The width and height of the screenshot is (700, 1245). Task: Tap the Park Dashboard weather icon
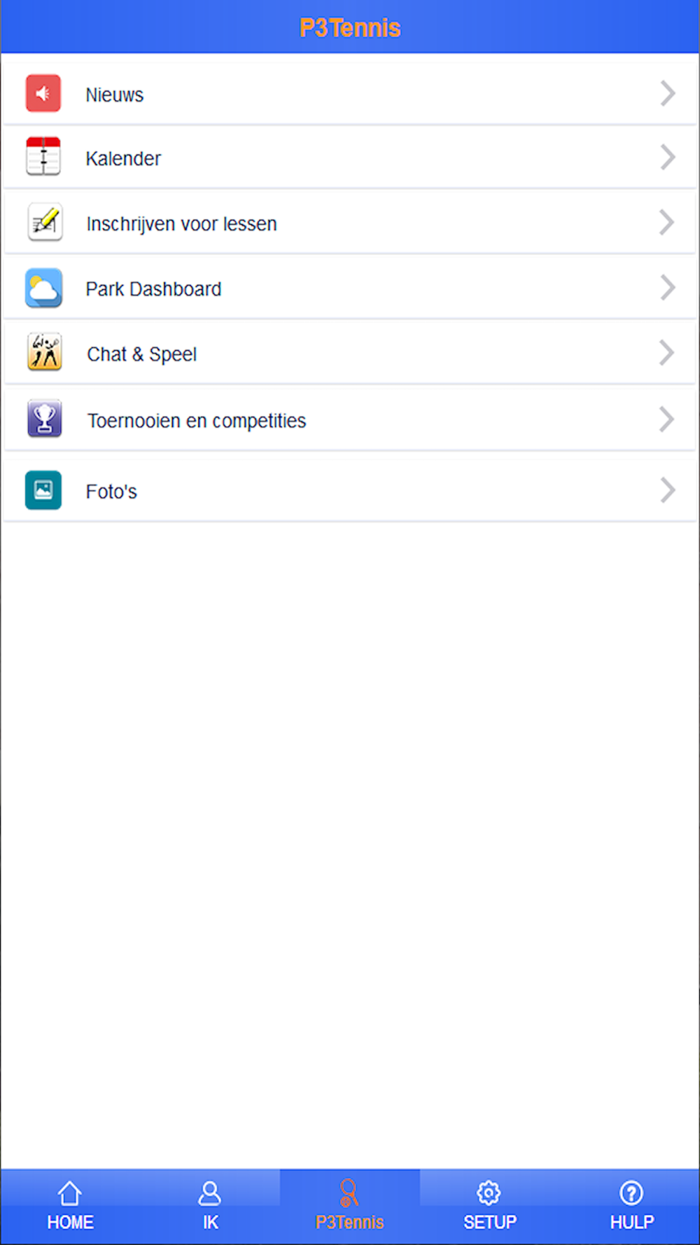tap(43, 288)
